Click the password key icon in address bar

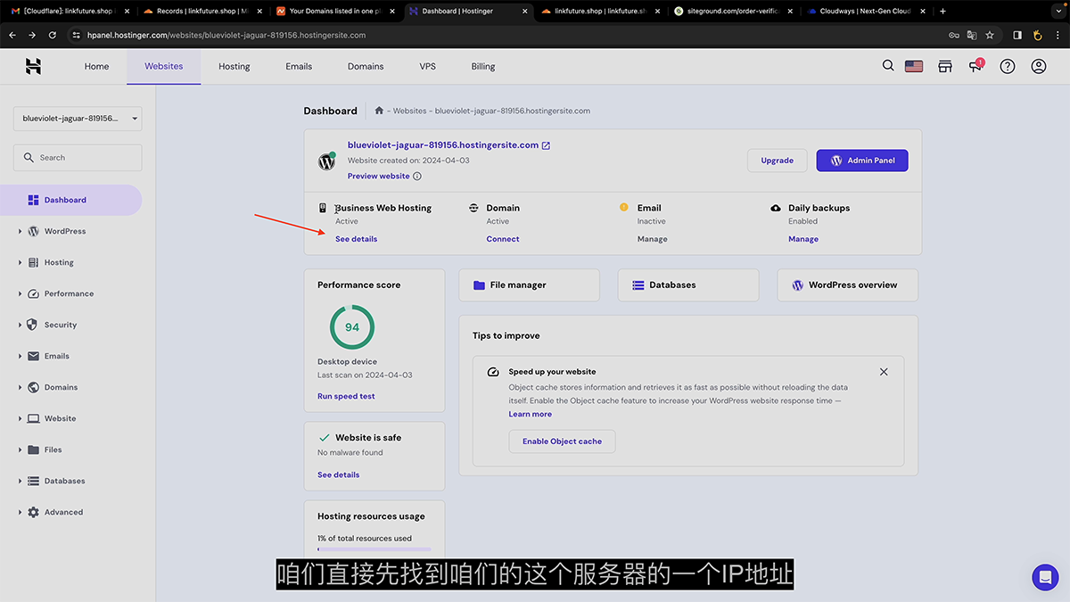click(954, 35)
